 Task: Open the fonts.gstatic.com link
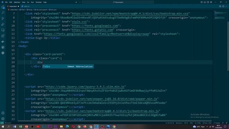[92, 30]
